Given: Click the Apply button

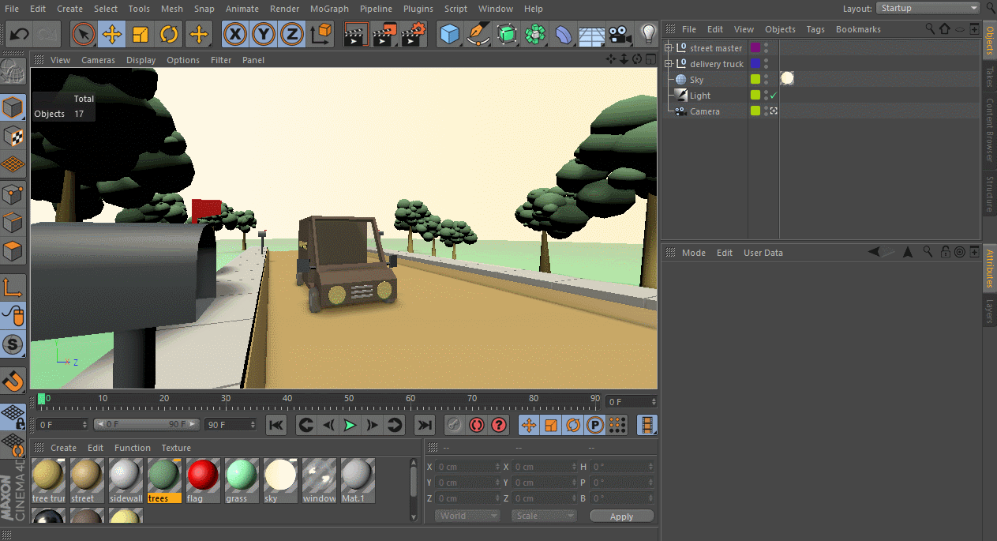Looking at the screenshot, I should tap(621, 517).
